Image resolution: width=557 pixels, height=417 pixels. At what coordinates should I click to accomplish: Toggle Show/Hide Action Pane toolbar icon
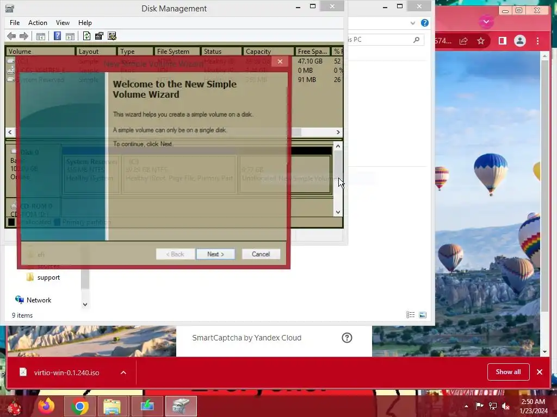coord(70,36)
